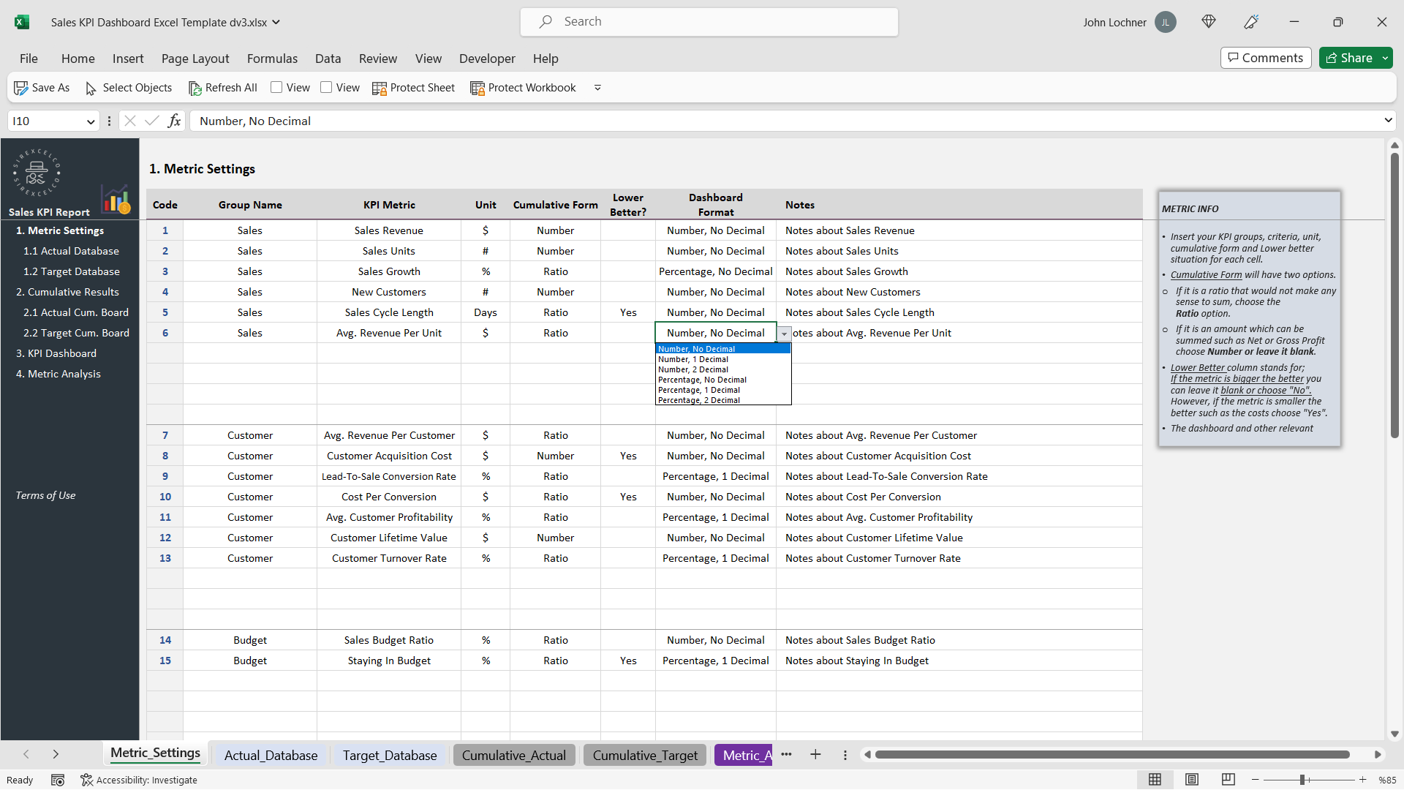Click the Someka logo in sidebar
The width and height of the screenshot is (1404, 790).
click(x=37, y=173)
